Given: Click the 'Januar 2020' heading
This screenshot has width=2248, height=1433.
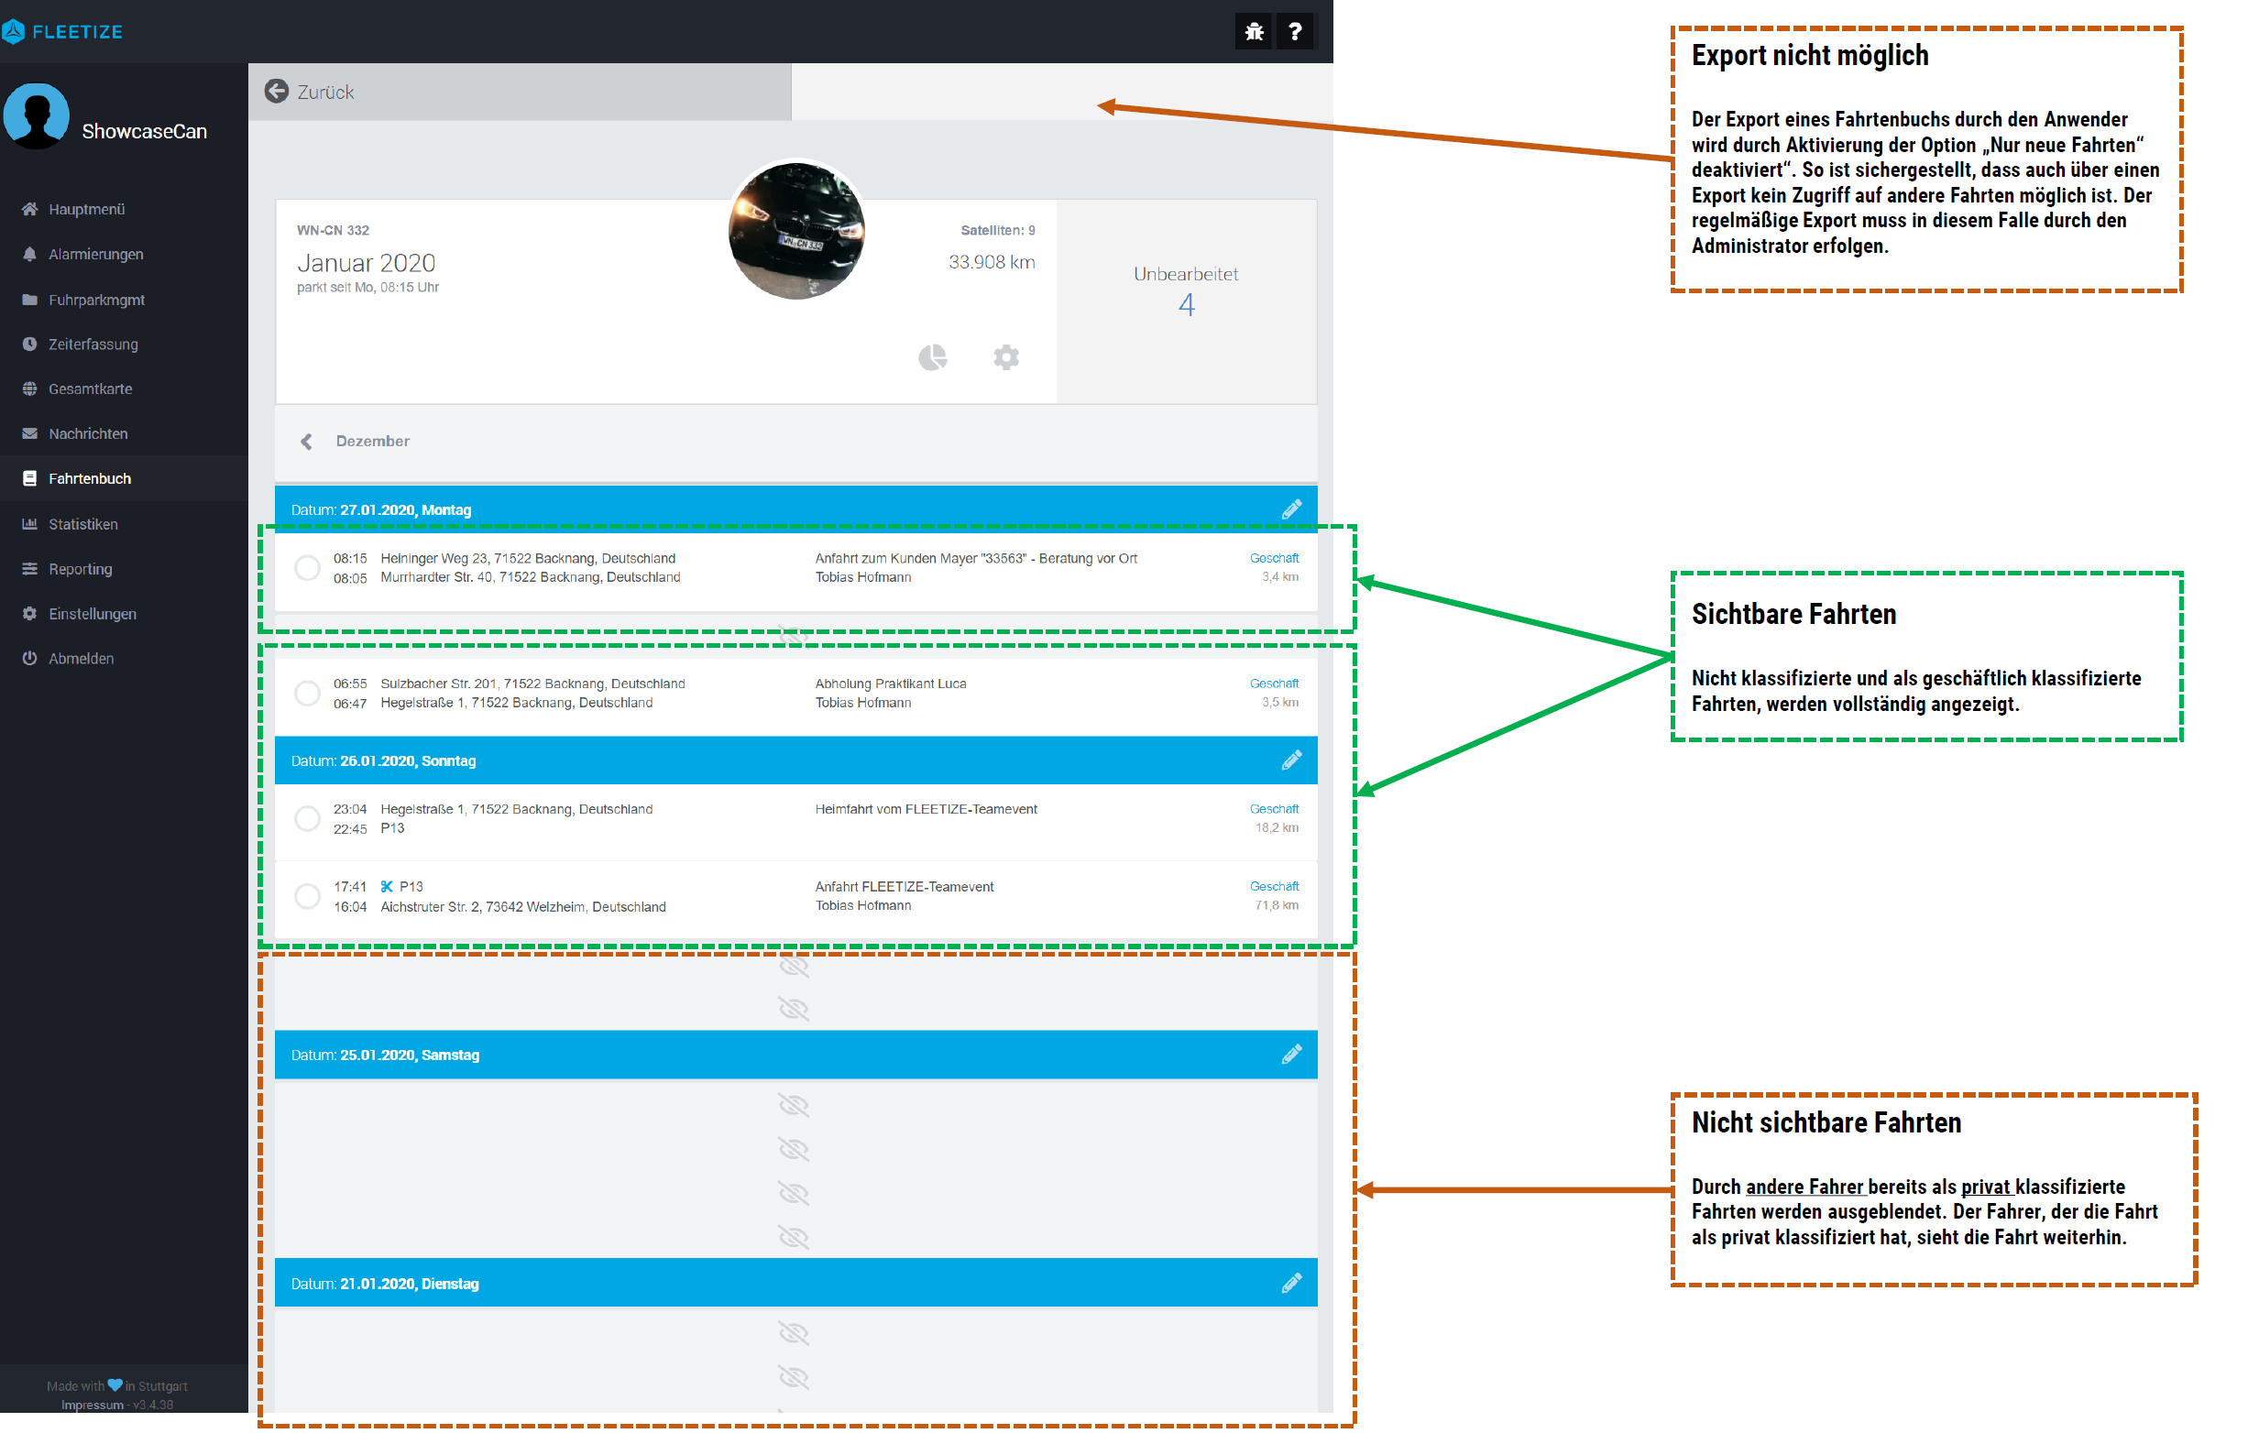Looking at the screenshot, I should tap(366, 263).
